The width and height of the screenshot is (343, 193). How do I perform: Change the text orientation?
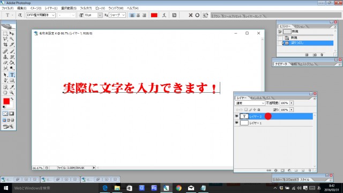tap(20, 15)
